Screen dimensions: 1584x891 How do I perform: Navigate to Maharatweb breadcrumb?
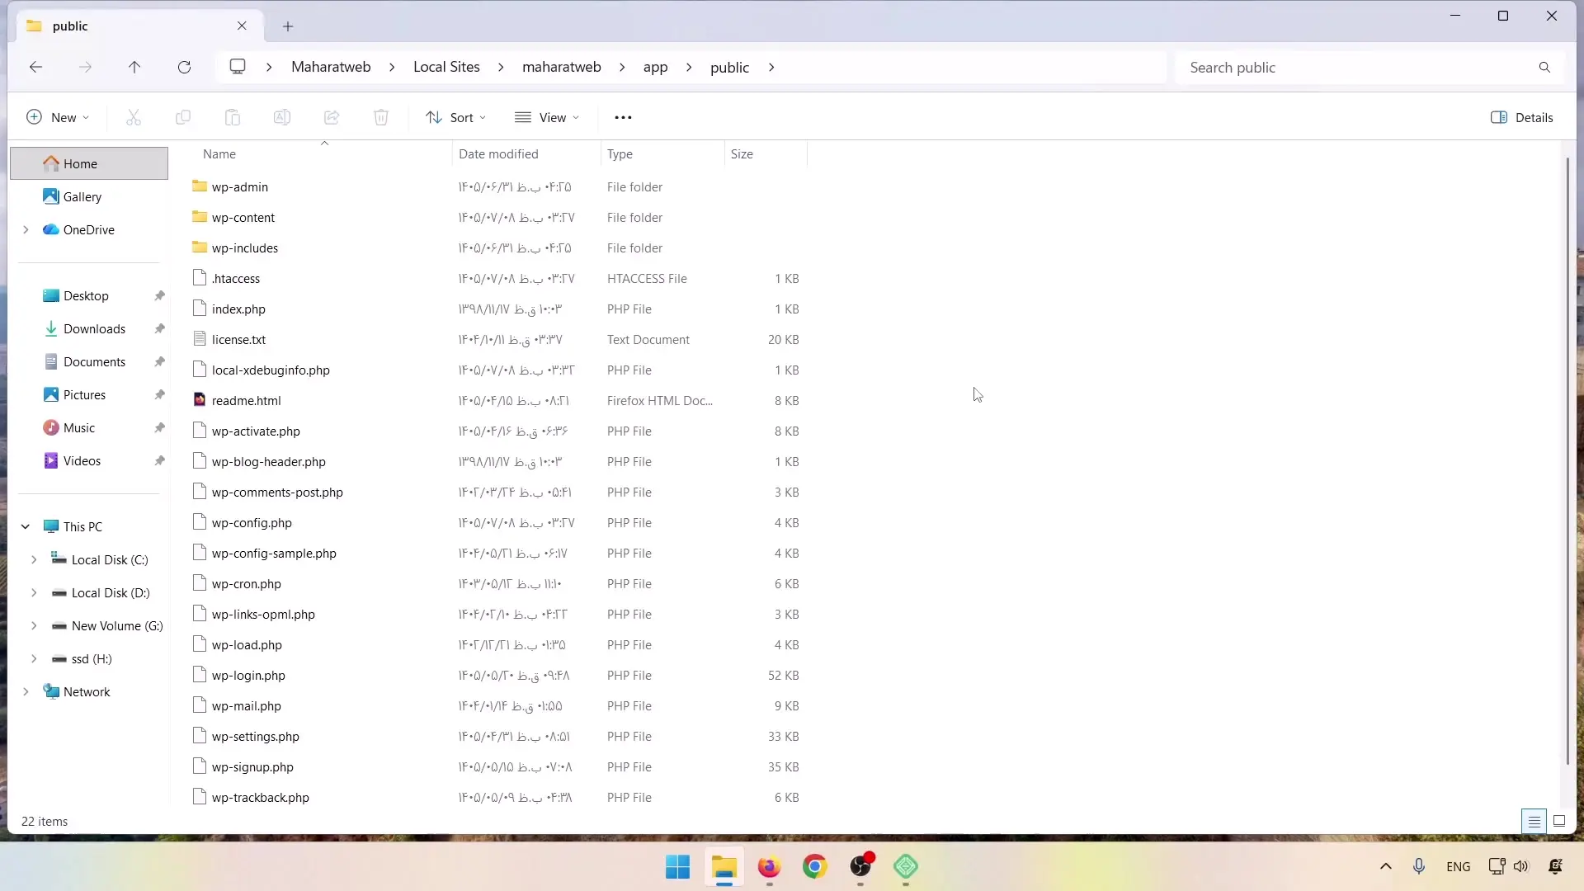click(331, 67)
